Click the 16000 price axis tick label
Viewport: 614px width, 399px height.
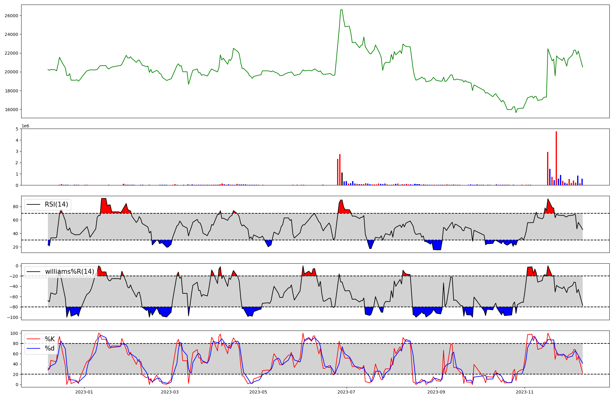click(11, 110)
